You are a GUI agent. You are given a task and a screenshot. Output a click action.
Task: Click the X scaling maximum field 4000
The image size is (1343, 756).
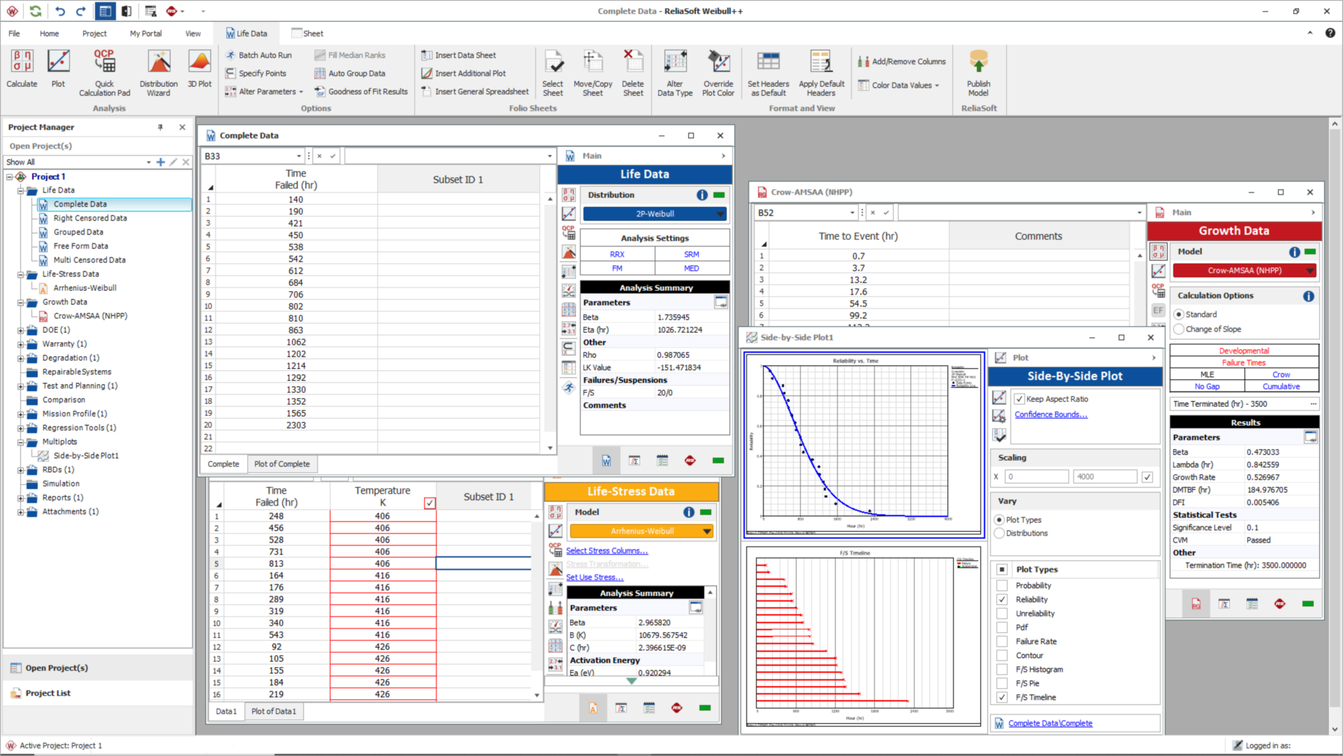click(1106, 477)
